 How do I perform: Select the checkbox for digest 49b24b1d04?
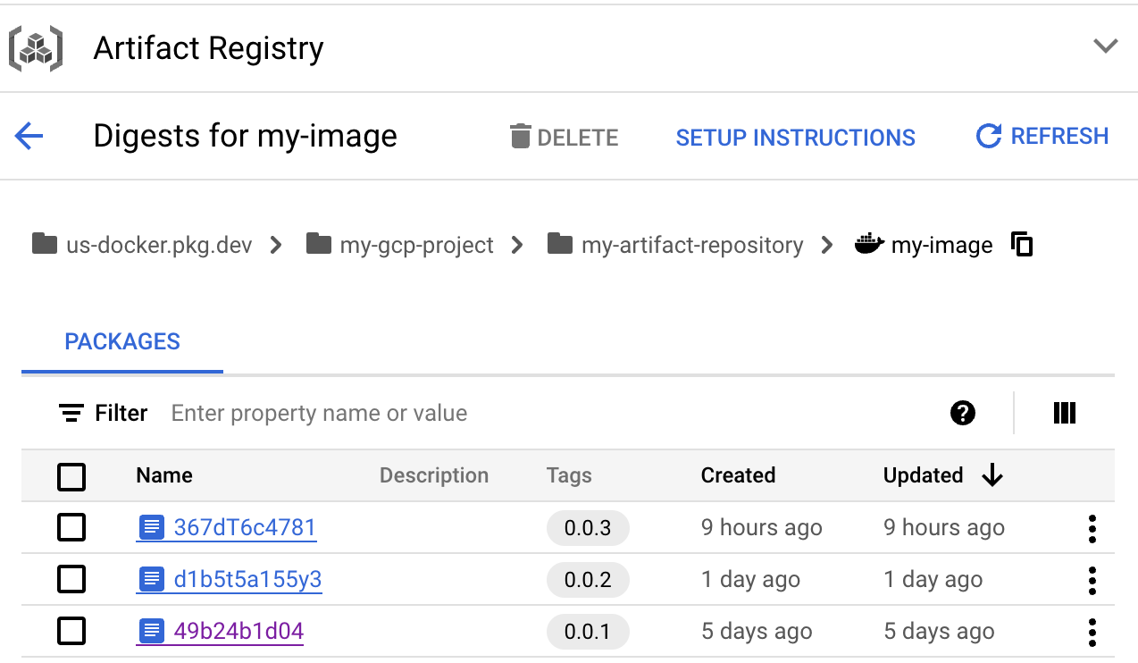[71, 632]
